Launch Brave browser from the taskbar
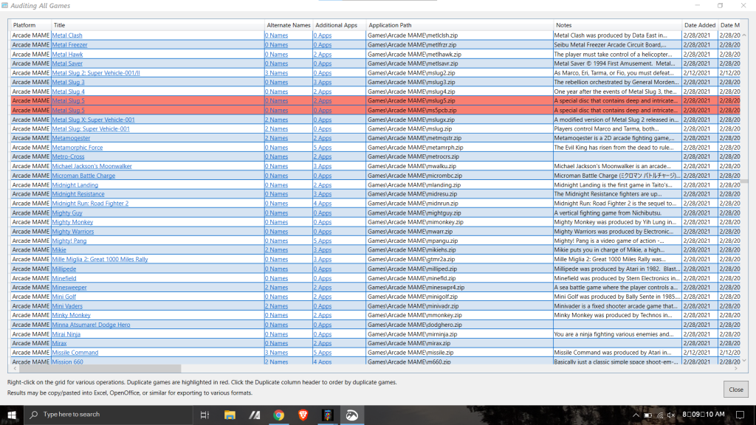The width and height of the screenshot is (756, 425). coord(303,415)
